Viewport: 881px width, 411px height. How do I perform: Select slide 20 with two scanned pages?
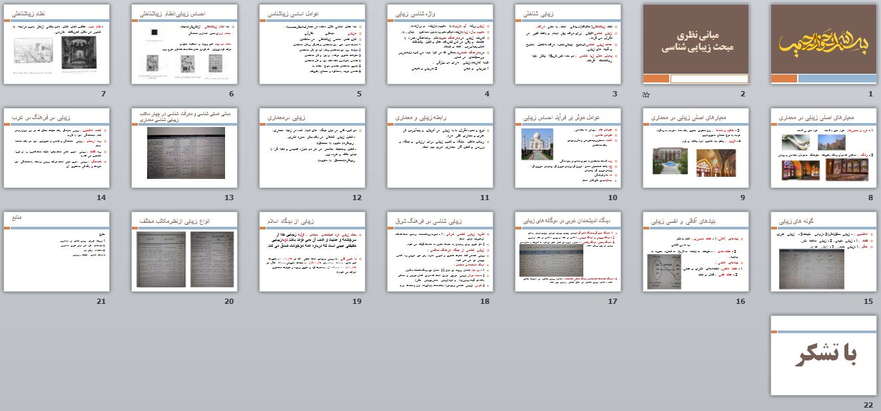(184, 251)
